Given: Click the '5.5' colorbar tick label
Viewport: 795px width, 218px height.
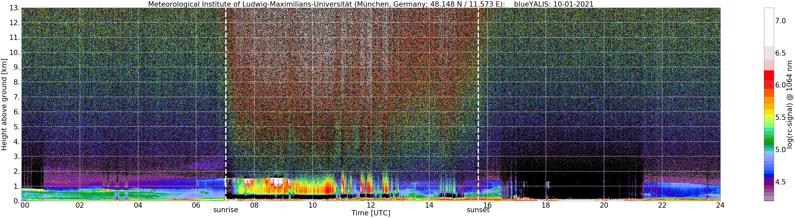Looking at the screenshot, I should click(781, 117).
